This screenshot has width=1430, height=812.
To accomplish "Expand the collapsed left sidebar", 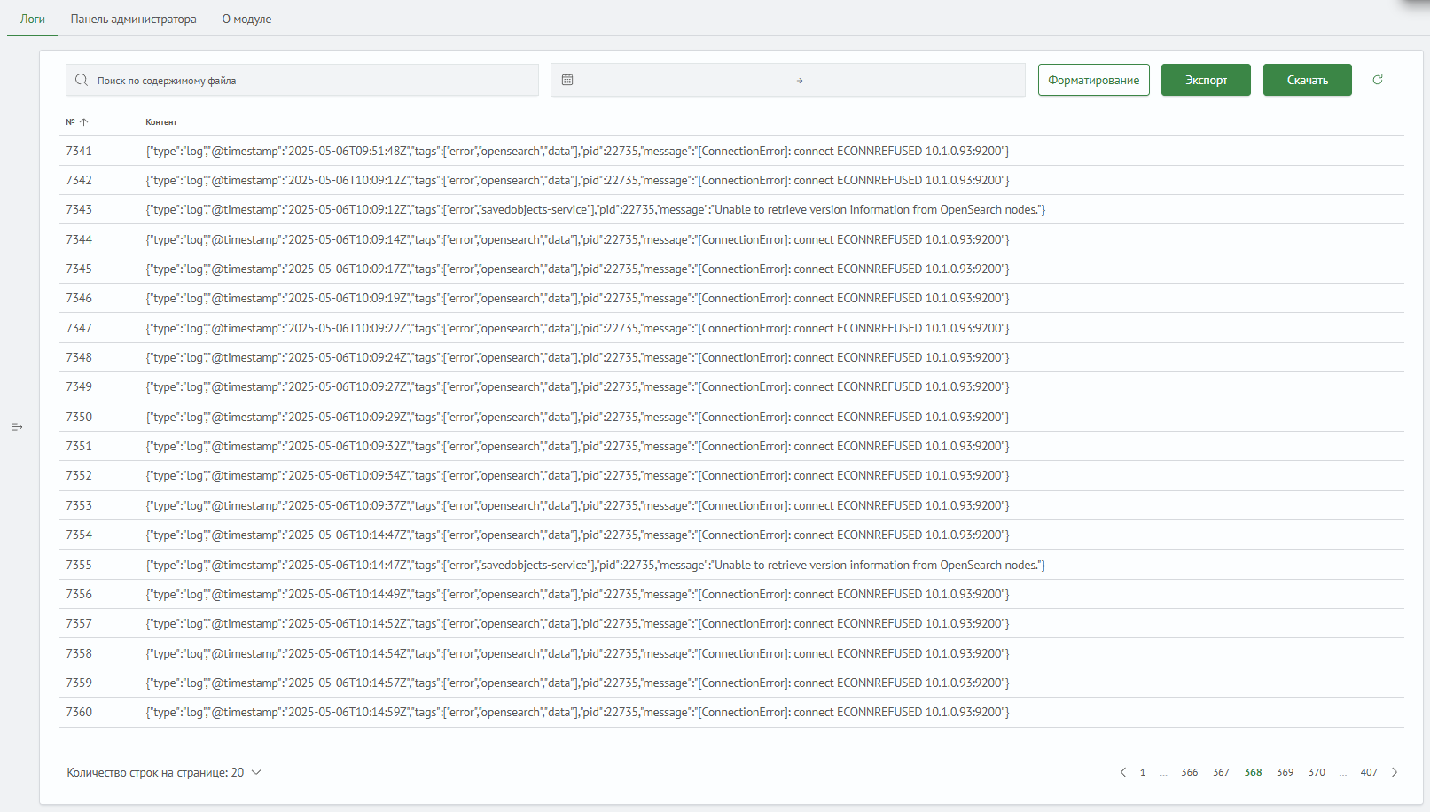I will pyautogui.click(x=17, y=427).
